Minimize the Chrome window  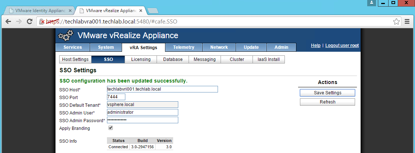(x=383, y=3)
